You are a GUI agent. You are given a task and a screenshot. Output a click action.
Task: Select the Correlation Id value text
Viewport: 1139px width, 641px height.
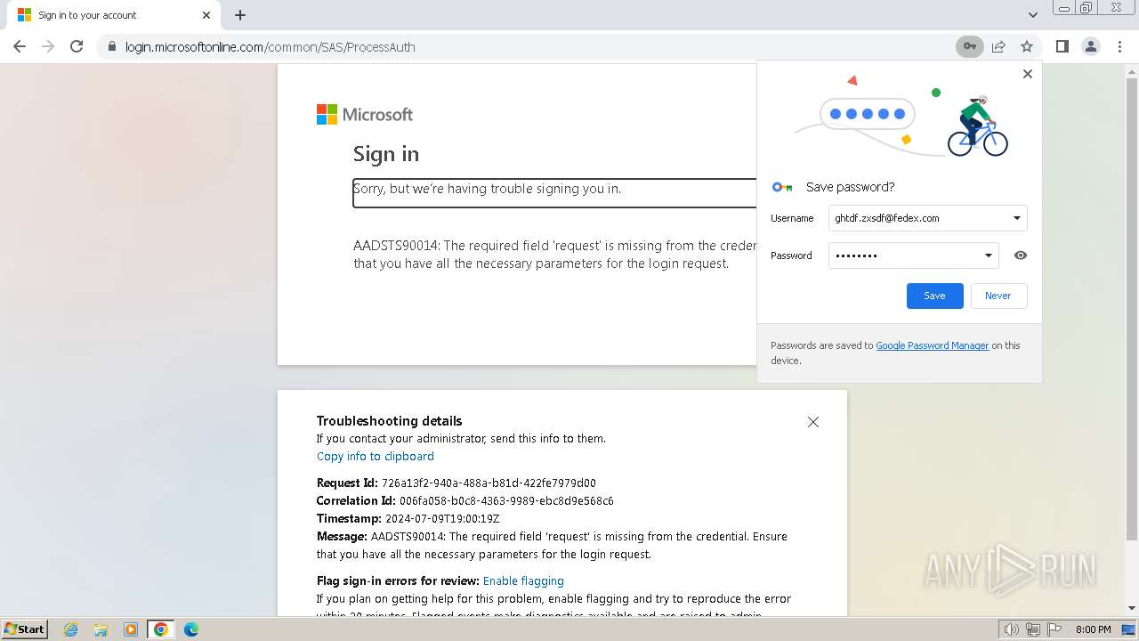[506, 500]
